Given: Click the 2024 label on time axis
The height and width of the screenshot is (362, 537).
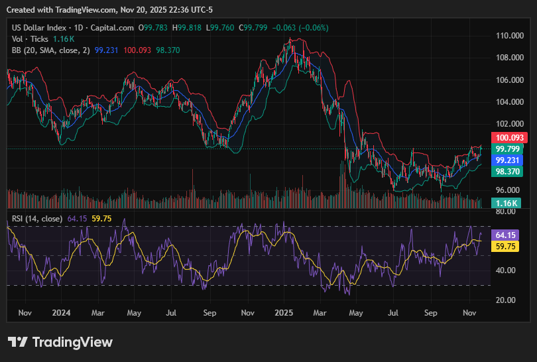Looking at the screenshot, I should (61, 312).
